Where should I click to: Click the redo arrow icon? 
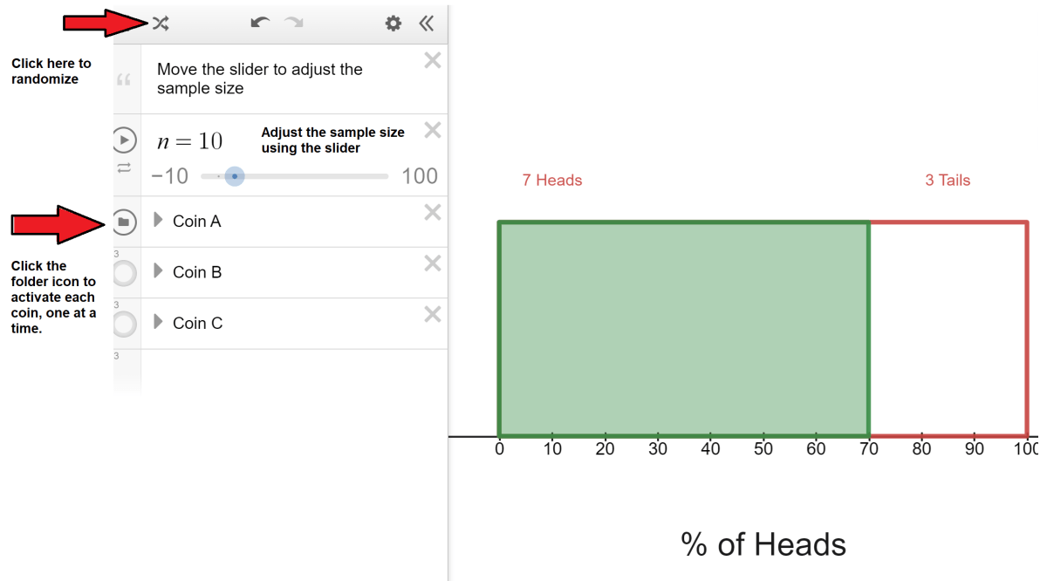click(x=294, y=23)
